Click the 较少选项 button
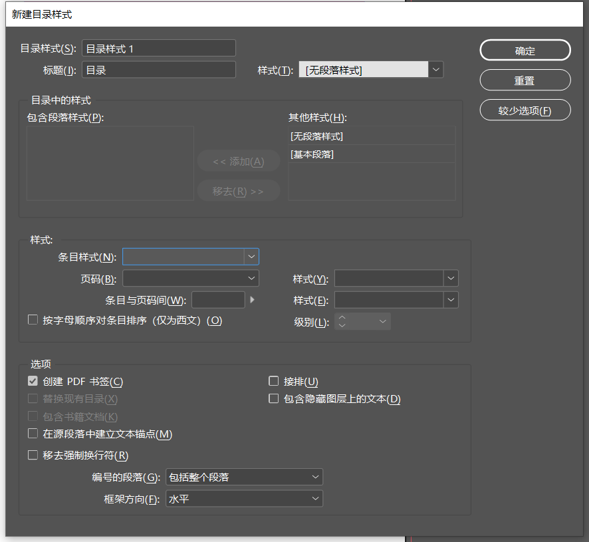 (x=525, y=110)
